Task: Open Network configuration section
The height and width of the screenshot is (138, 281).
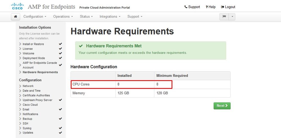Action: [28, 86]
